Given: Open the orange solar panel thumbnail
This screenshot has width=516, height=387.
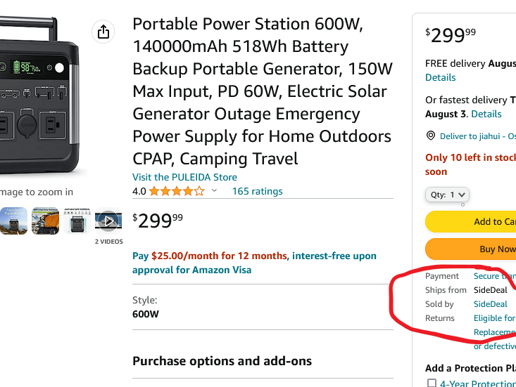Looking at the screenshot, I should point(45,221).
